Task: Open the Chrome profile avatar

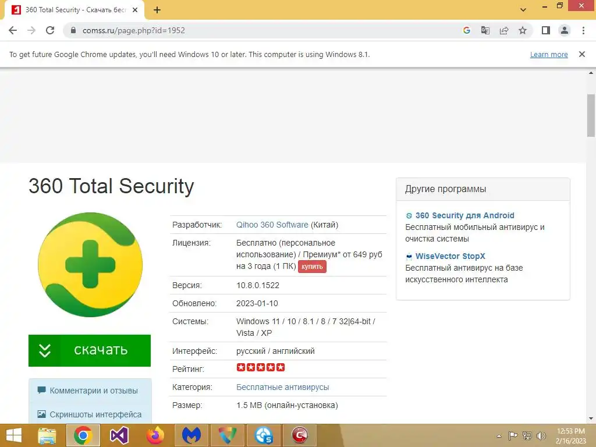Action: 565,30
